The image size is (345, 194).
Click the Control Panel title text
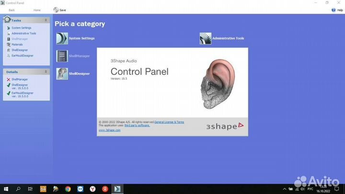[x=139, y=72]
